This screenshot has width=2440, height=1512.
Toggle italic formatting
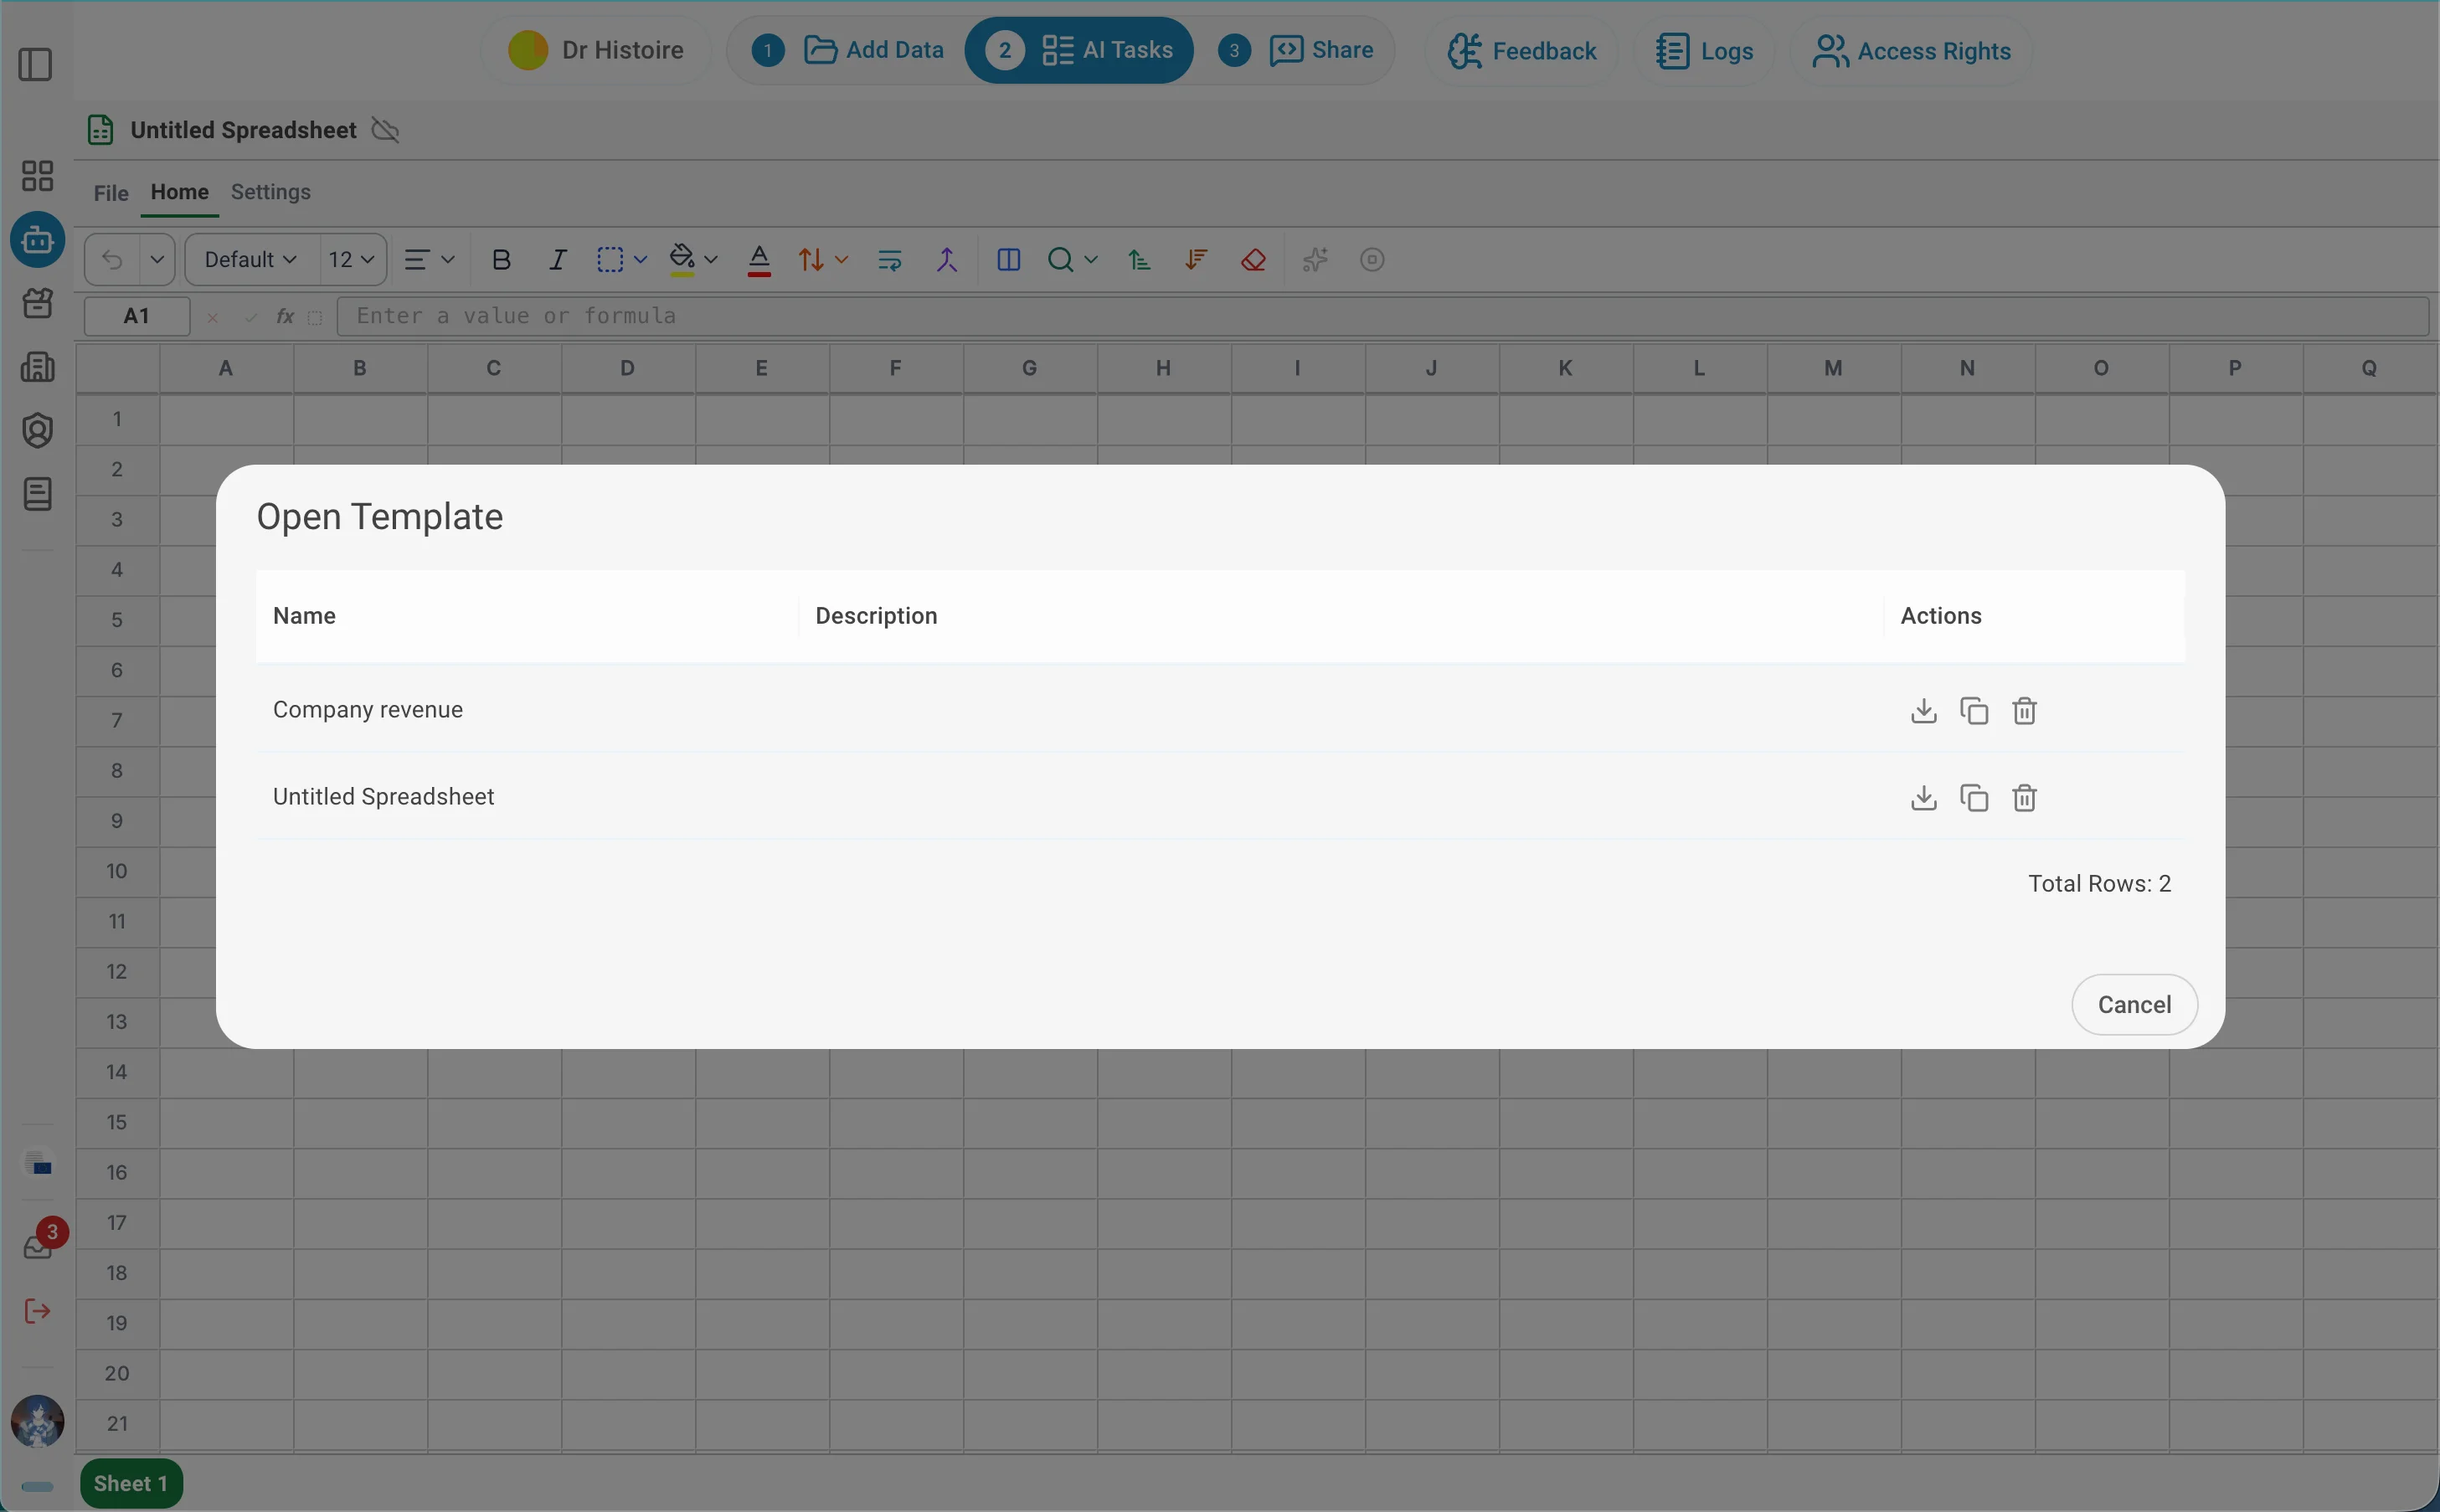pyautogui.click(x=557, y=260)
